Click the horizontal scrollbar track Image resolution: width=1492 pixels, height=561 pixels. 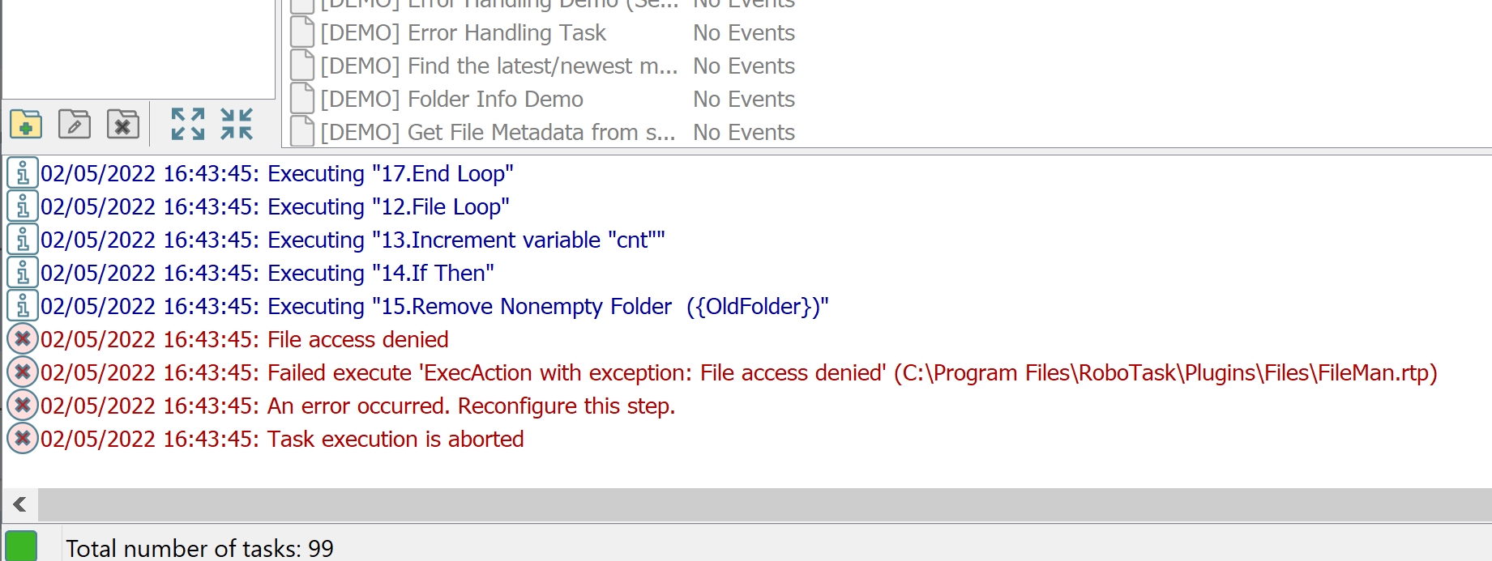[x=764, y=504]
